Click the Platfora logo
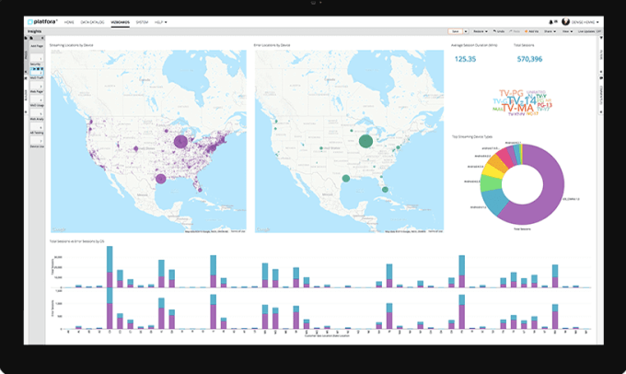 (42, 21)
